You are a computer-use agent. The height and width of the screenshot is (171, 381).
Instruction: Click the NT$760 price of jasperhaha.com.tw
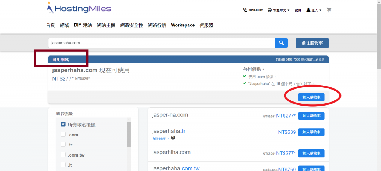(x=287, y=169)
